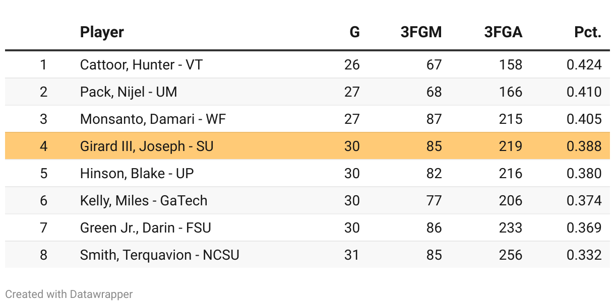Open the Created with Datawrapper link

[x=69, y=294]
